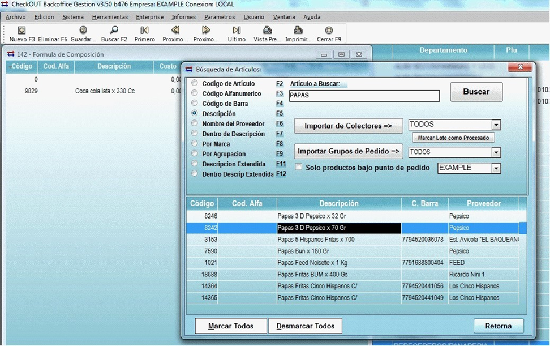550x346 pixels.
Task: Choose Descripcion Extendida radio option
Action: (194, 164)
